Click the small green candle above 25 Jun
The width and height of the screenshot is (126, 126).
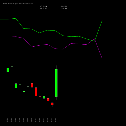pos(24,91)
